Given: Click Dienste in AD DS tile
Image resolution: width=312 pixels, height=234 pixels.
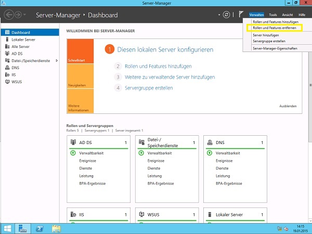Looking at the screenshot, I should [x=86, y=168].
